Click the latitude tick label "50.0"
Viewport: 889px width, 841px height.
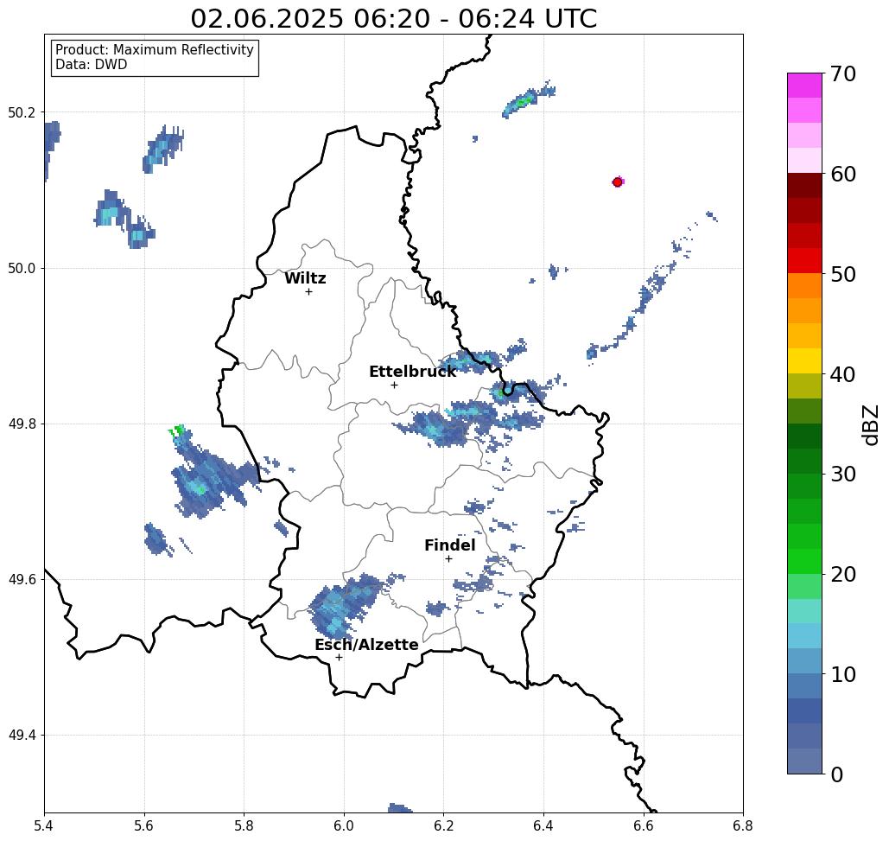click(22, 268)
